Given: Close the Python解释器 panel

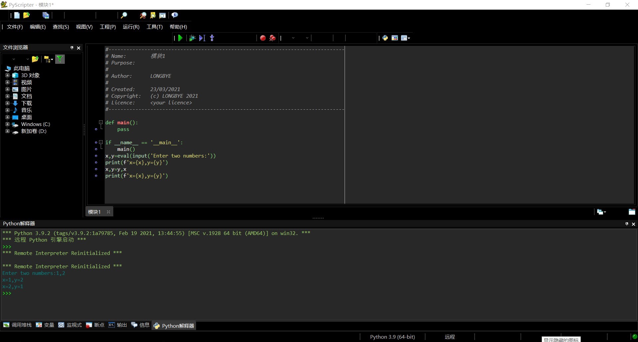Looking at the screenshot, I should click(634, 224).
